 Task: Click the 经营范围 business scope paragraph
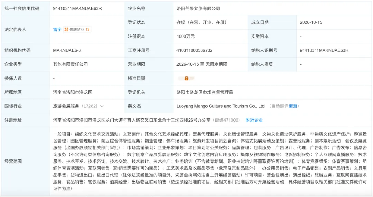point(210,161)
